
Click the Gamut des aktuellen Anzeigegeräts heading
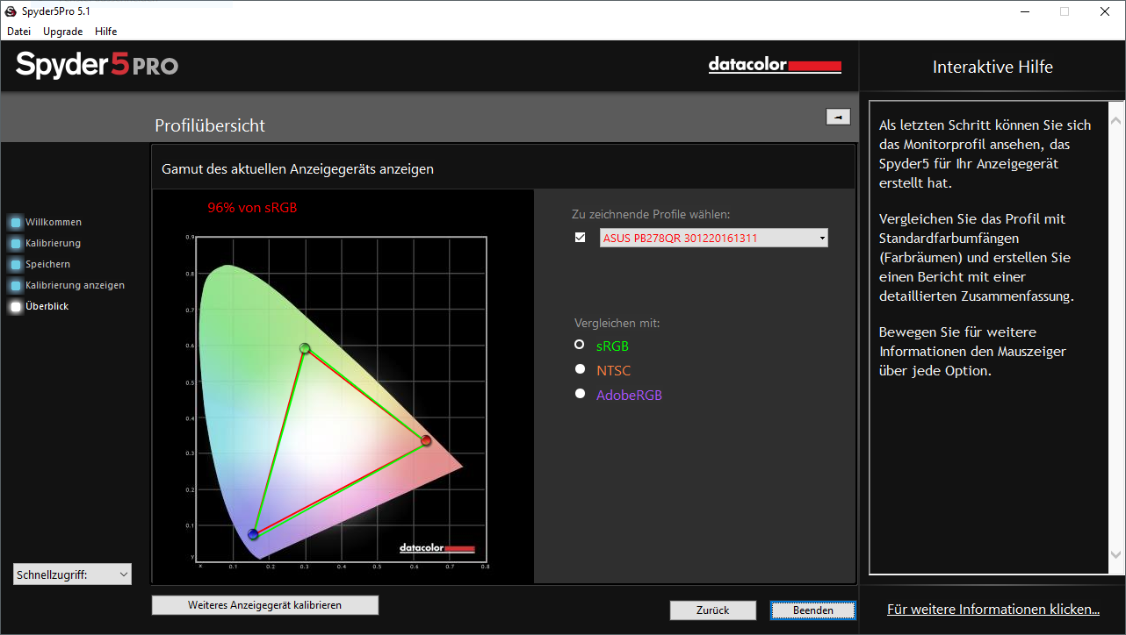(x=298, y=169)
